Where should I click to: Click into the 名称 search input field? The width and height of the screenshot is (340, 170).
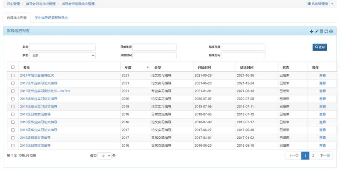click(62, 47)
